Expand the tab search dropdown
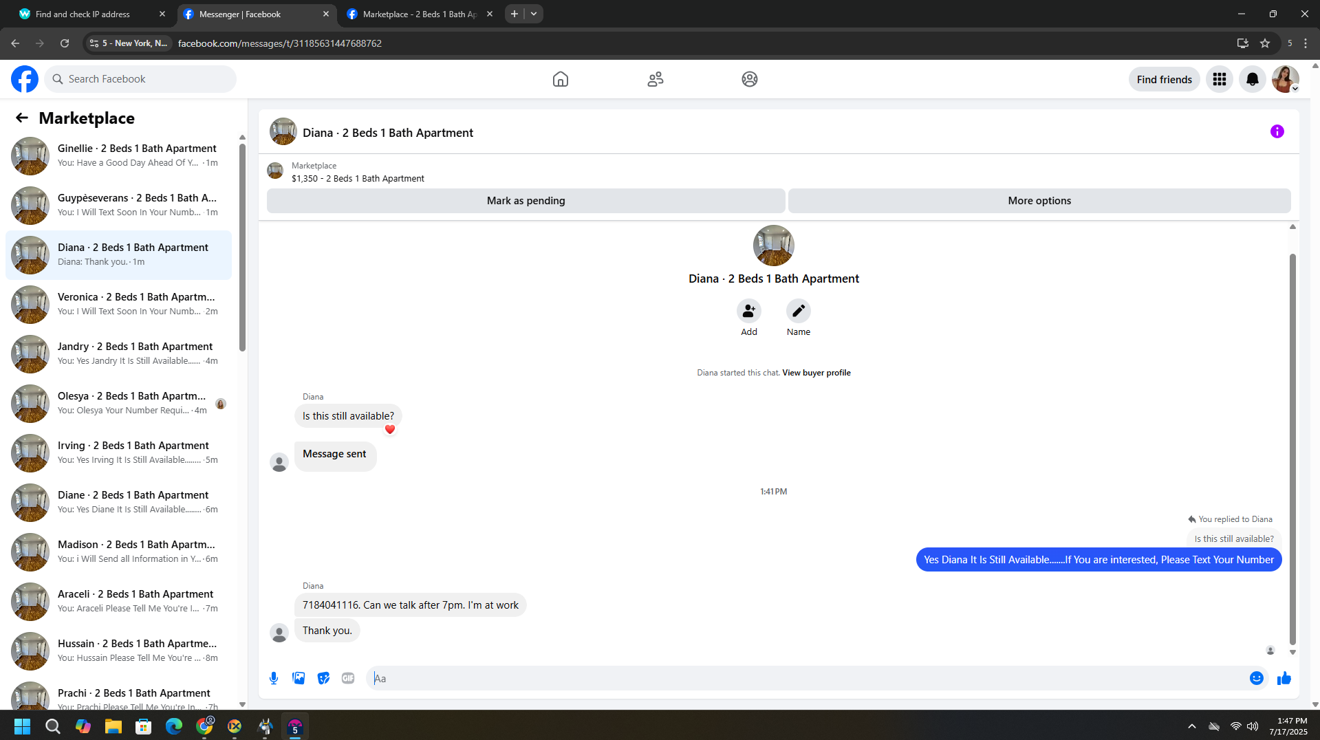Viewport: 1320px width, 740px height. [534, 14]
